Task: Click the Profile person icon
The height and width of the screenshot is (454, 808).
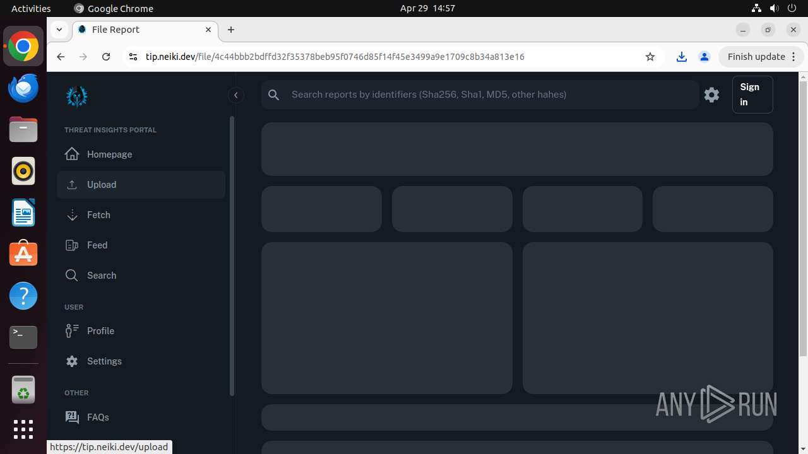Action: (72, 331)
